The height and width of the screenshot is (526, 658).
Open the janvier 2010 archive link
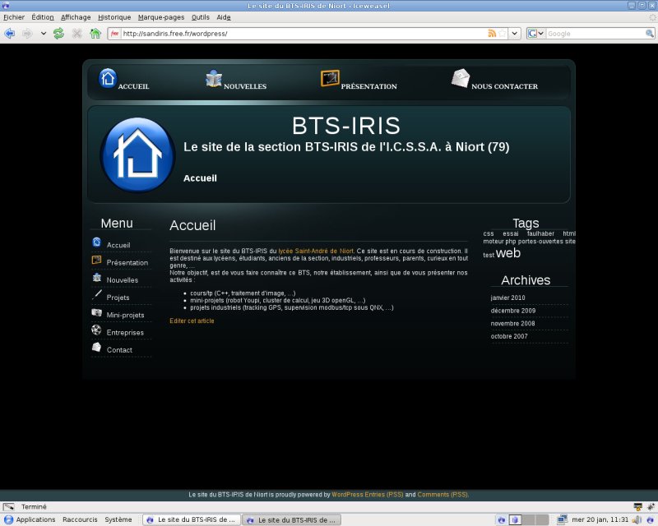[x=507, y=298]
